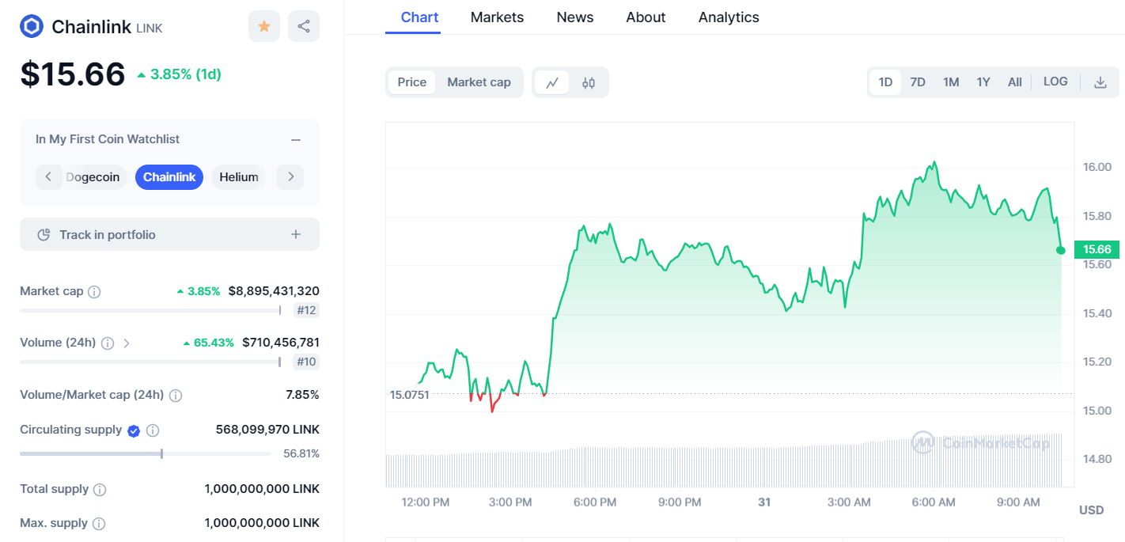Go to next watchlist coin arrow

pyautogui.click(x=290, y=176)
